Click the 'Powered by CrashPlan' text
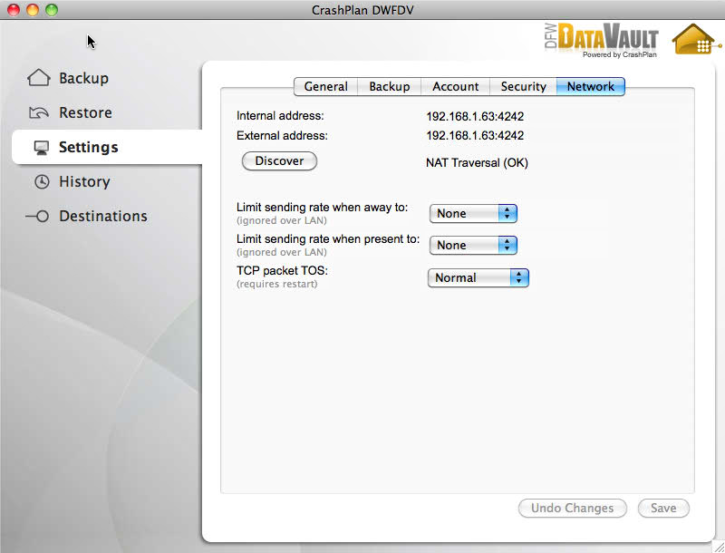The image size is (725, 553). coord(620,54)
